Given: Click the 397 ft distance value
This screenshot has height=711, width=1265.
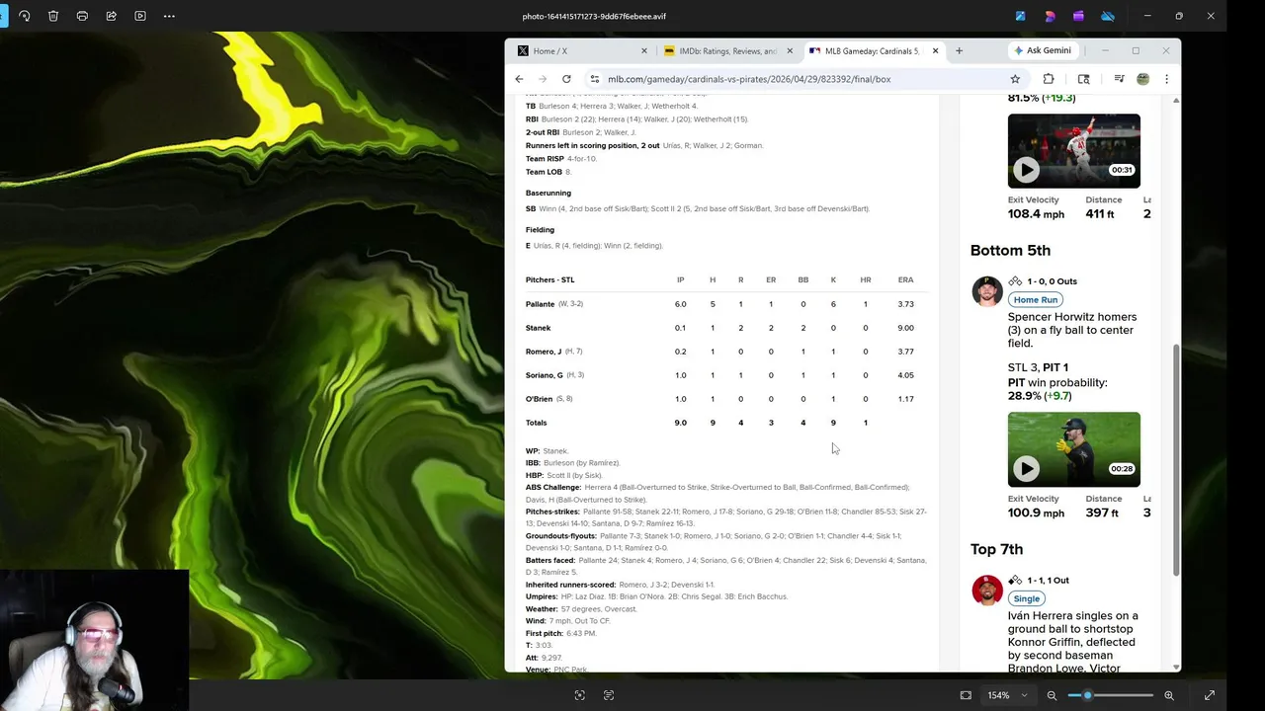Looking at the screenshot, I should (x=1099, y=513).
